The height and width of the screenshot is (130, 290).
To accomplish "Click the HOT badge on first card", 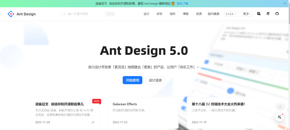I will (97, 101).
